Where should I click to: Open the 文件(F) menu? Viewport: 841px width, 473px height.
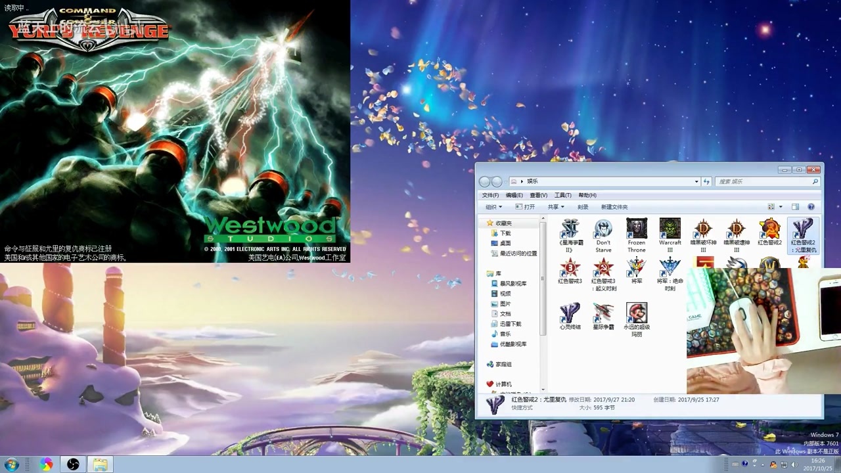[x=490, y=195]
